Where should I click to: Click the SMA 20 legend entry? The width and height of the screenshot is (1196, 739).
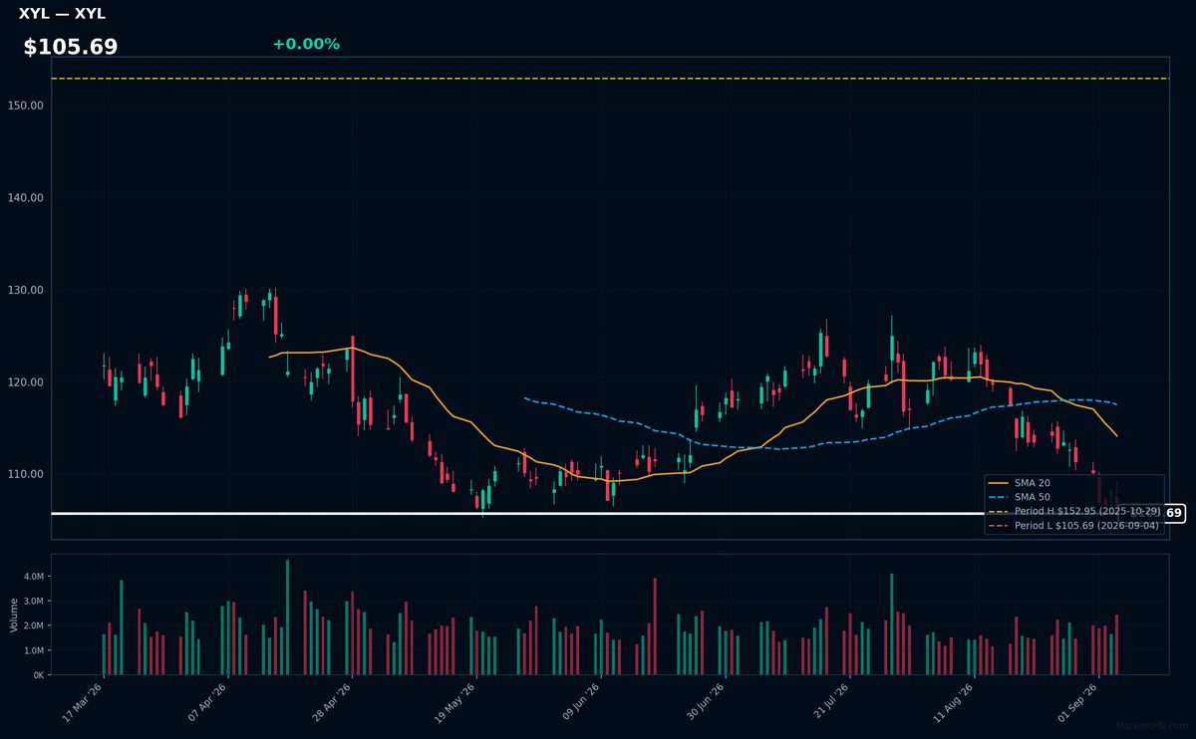(x=1020, y=483)
